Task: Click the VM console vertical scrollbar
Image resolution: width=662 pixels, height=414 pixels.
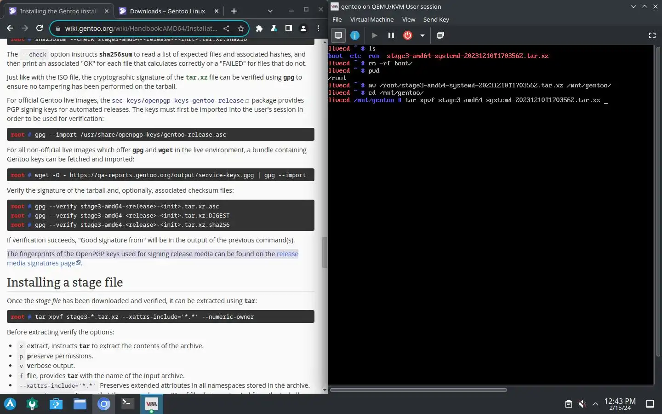Action: coord(658,201)
